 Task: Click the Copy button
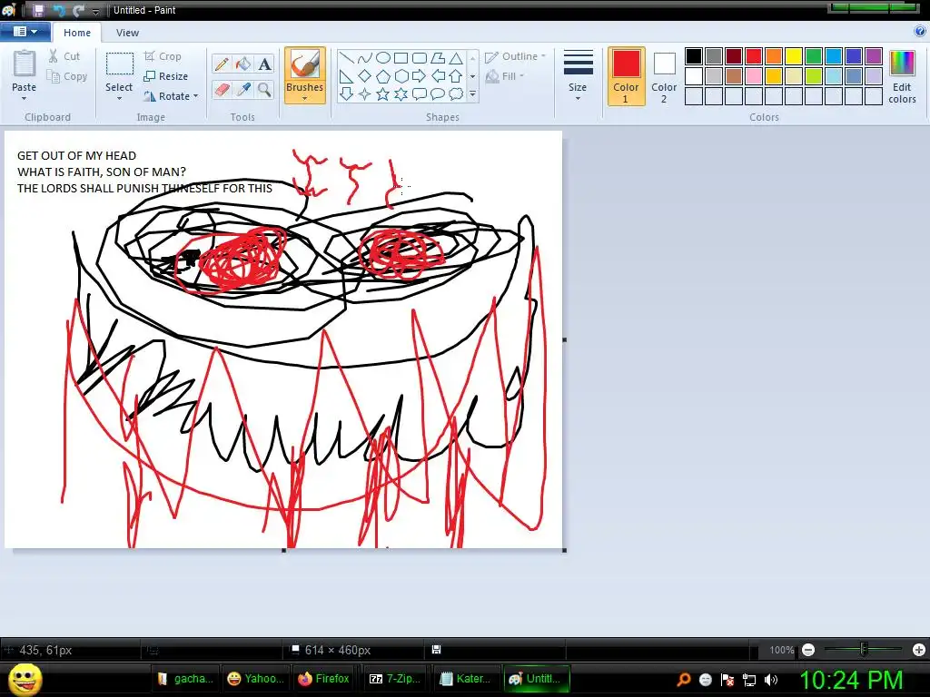coord(67,76)
